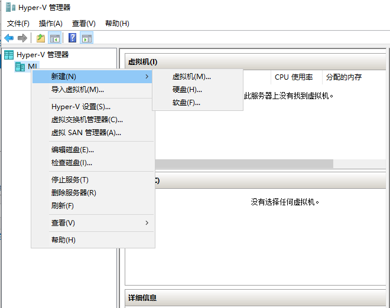Click the 详细信息 panel header
Screen dimensions: 390x308
click(x=255, y=298)
